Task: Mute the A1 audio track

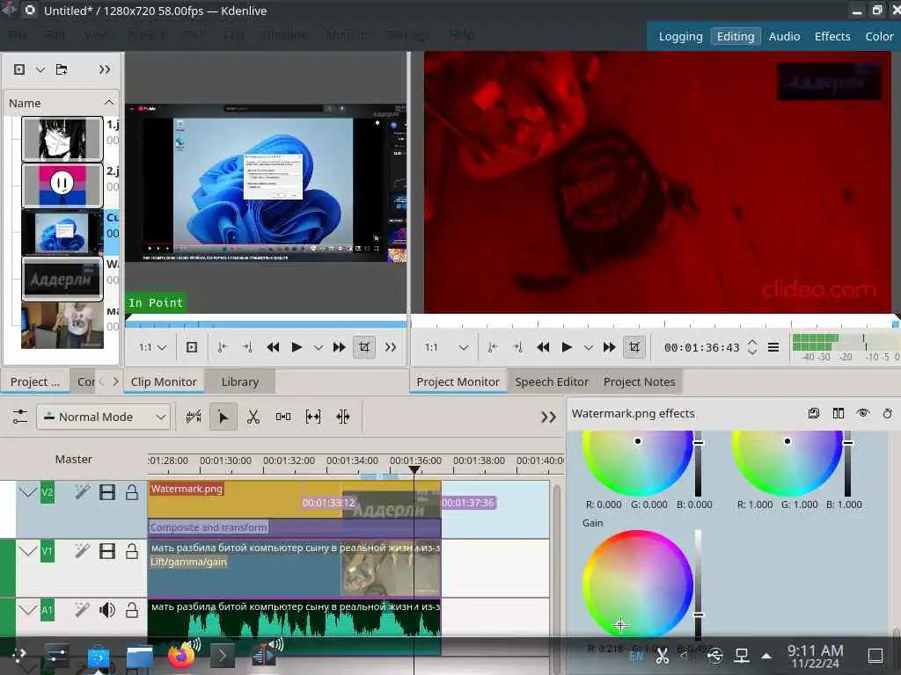Action: point(106,610)
